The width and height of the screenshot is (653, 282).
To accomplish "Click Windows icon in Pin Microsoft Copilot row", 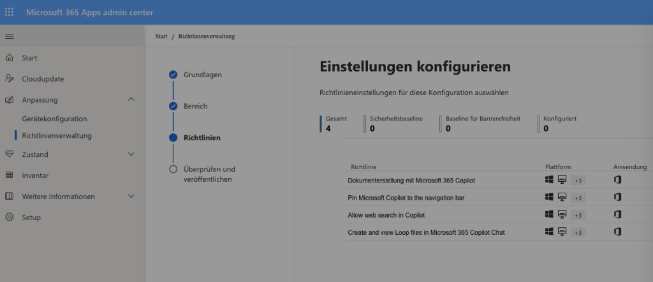I will pos(549,197).
